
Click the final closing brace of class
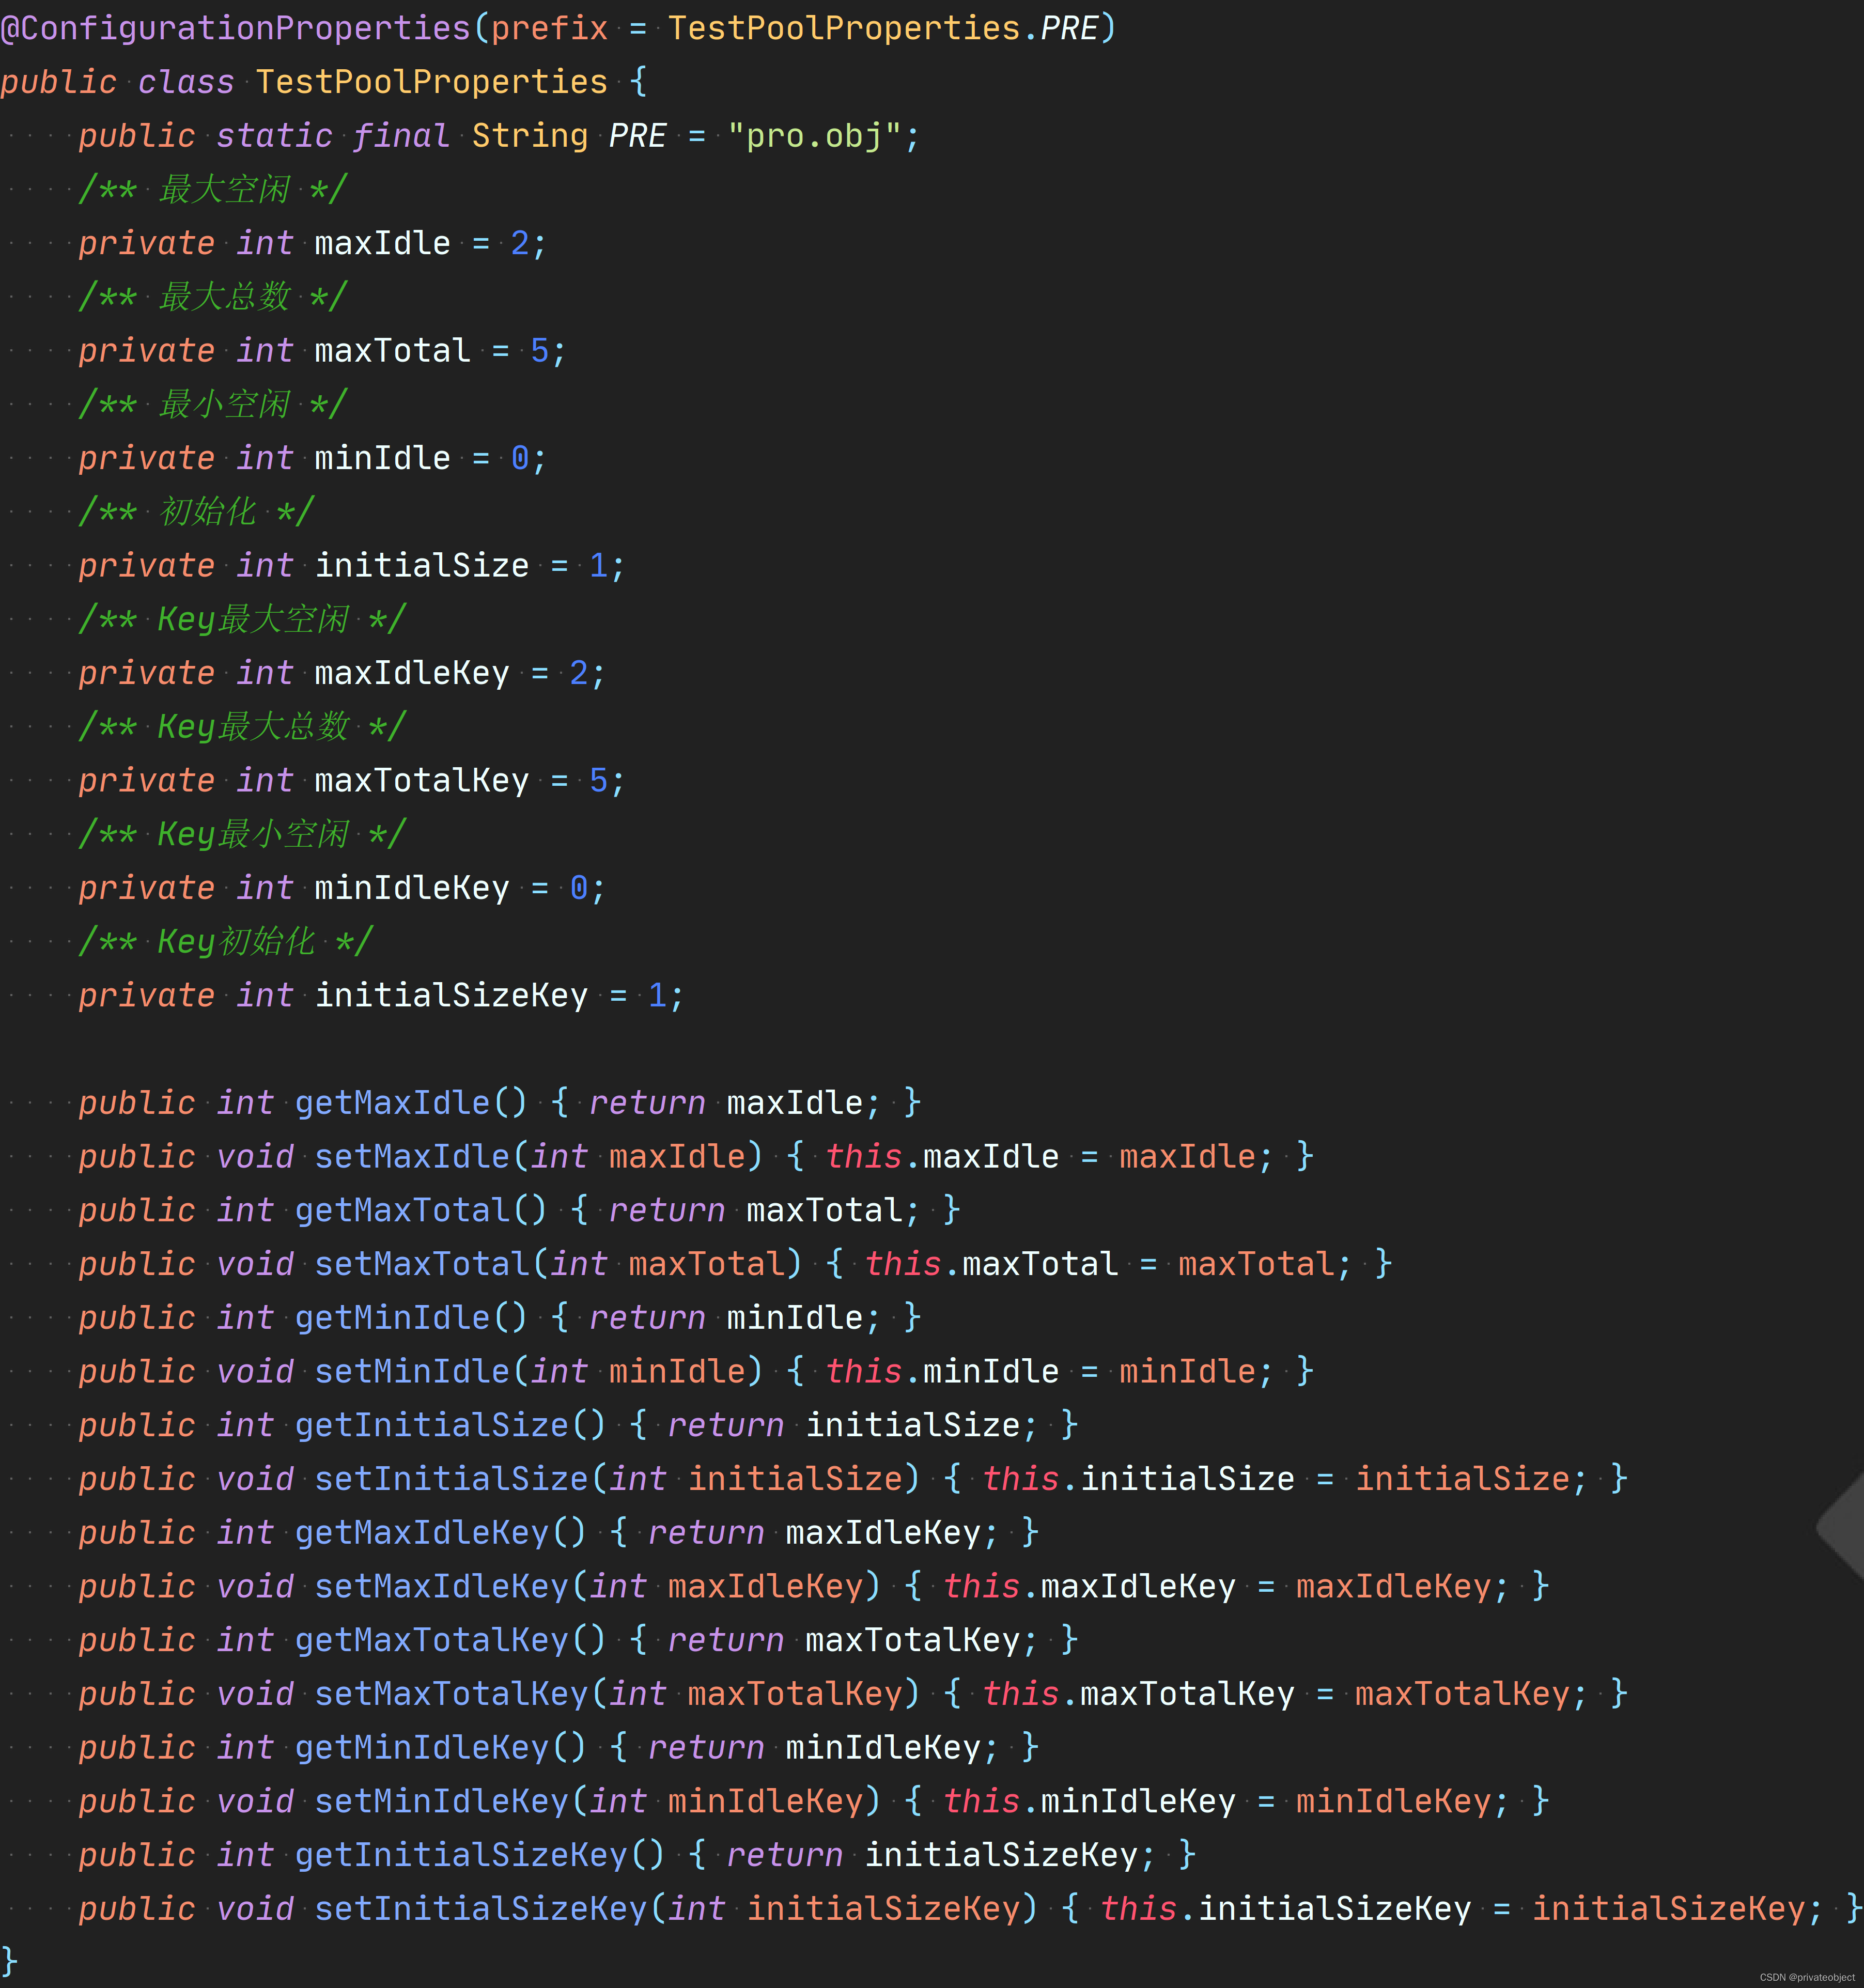(9, 1960)
